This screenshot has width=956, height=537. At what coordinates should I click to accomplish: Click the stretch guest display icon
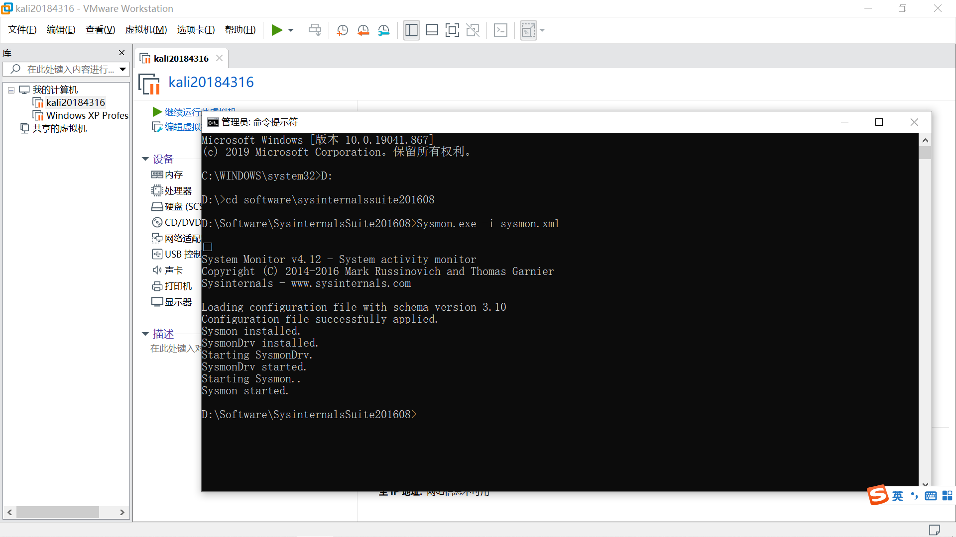pyautogui.click(x=528, y=30)
